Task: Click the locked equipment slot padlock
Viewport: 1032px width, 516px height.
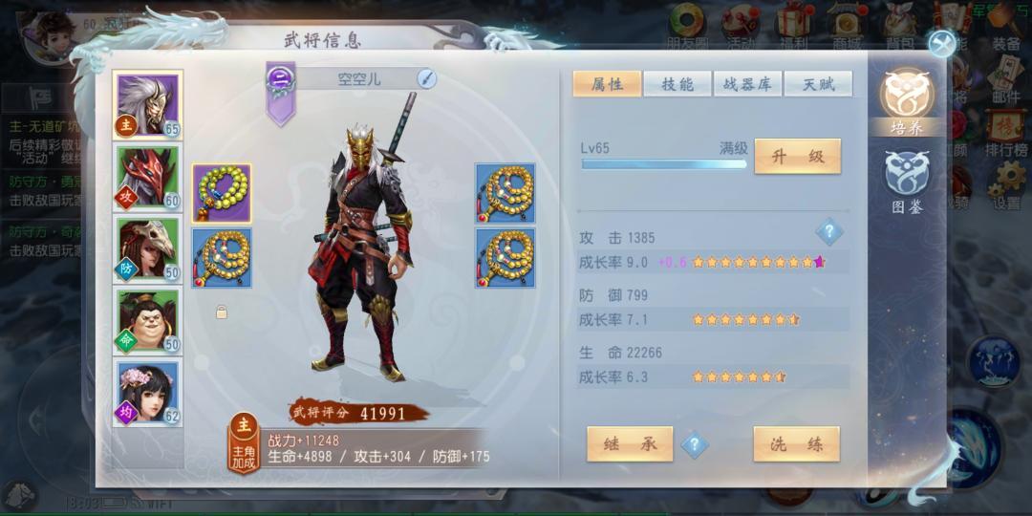Action: [222, 312]
